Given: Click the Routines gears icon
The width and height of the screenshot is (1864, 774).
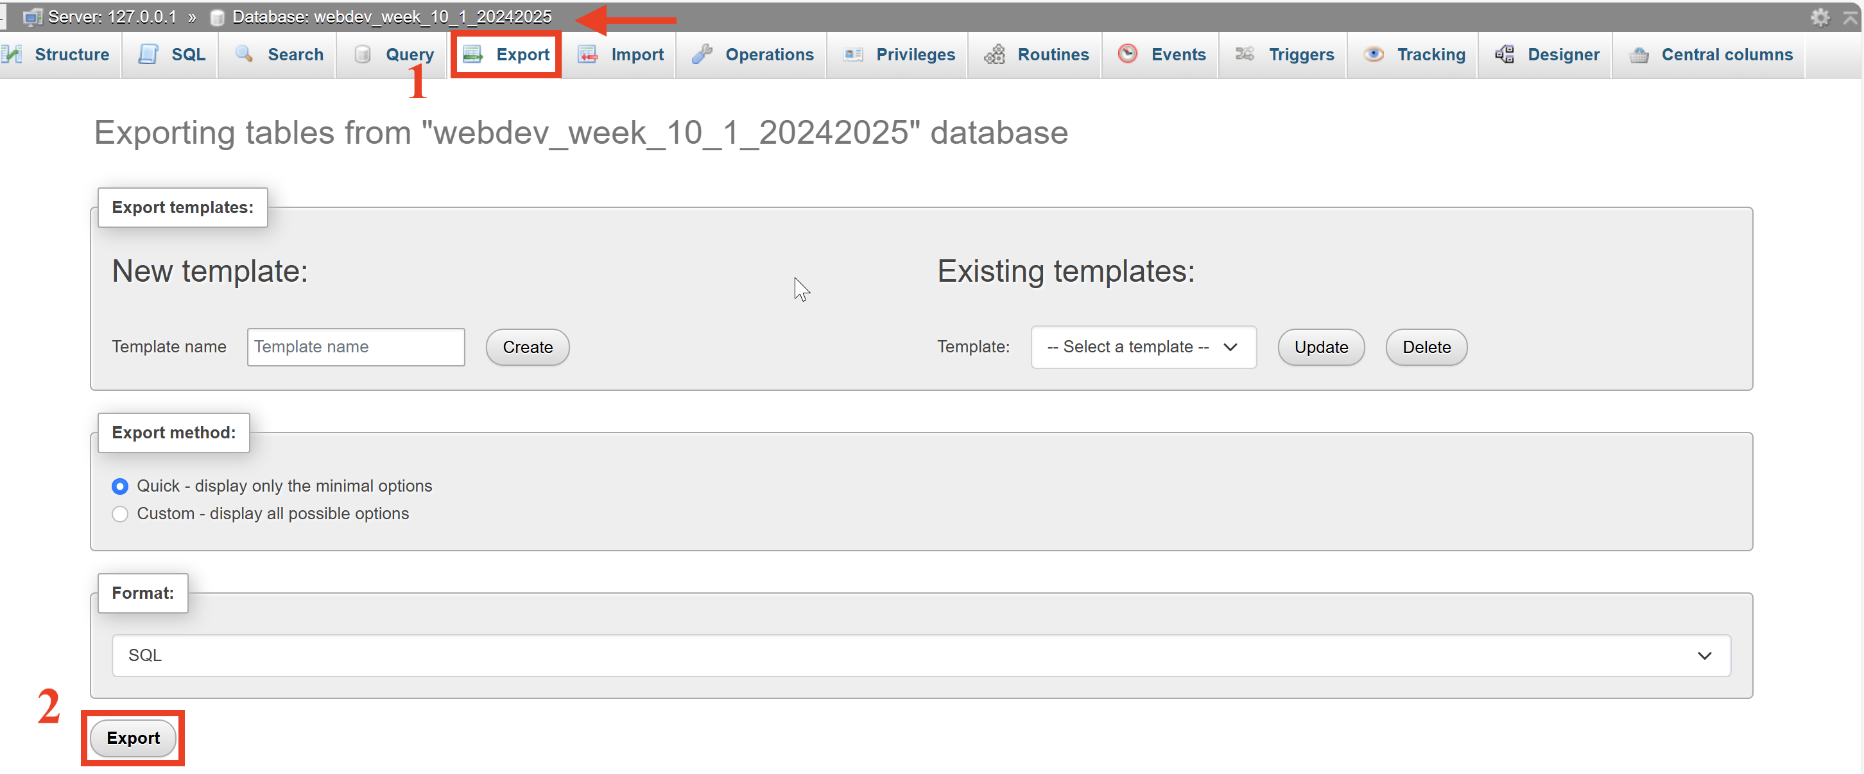Looking at the screenshot, I should 995,55.
